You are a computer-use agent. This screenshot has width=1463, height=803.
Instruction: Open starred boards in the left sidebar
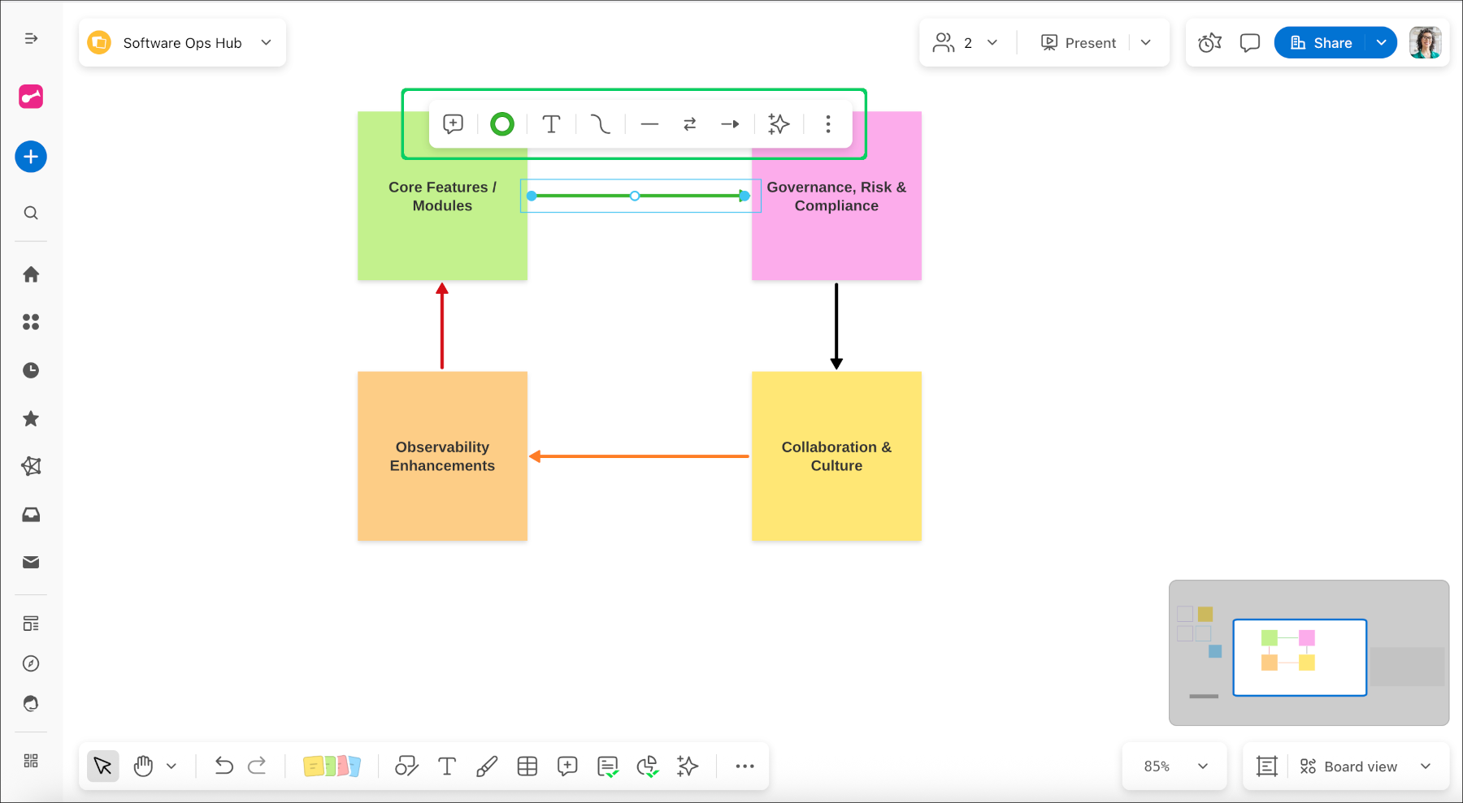click(31, 418)
